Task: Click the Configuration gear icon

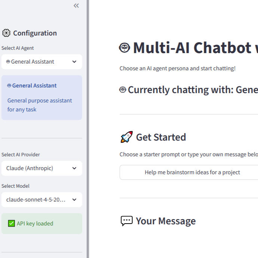Action: (x=6, y=33)
